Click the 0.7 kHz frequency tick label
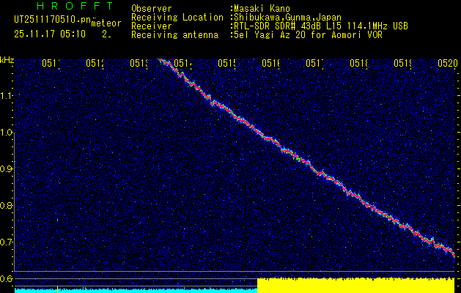 [x=6, y=242]
